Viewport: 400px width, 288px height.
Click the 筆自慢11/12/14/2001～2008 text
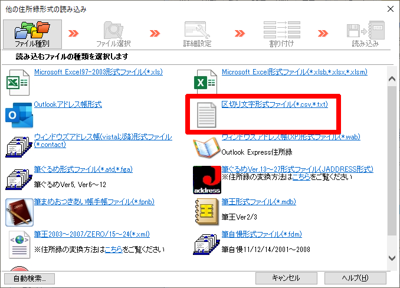266,249
